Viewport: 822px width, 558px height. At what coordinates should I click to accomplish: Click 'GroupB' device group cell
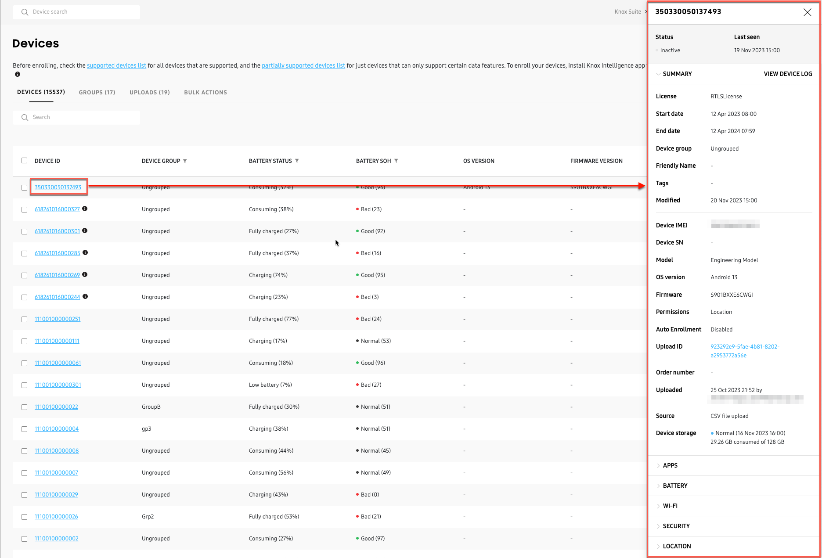click(151, 407)
